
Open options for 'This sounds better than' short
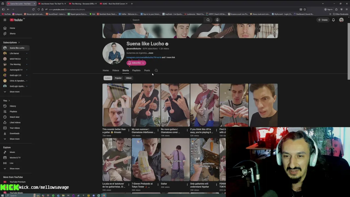(129, 131)
